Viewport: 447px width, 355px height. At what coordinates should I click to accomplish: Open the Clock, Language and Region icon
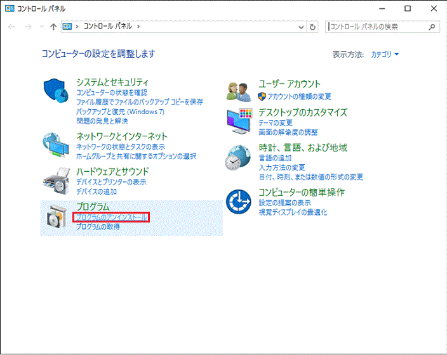[x=237, y=157]
